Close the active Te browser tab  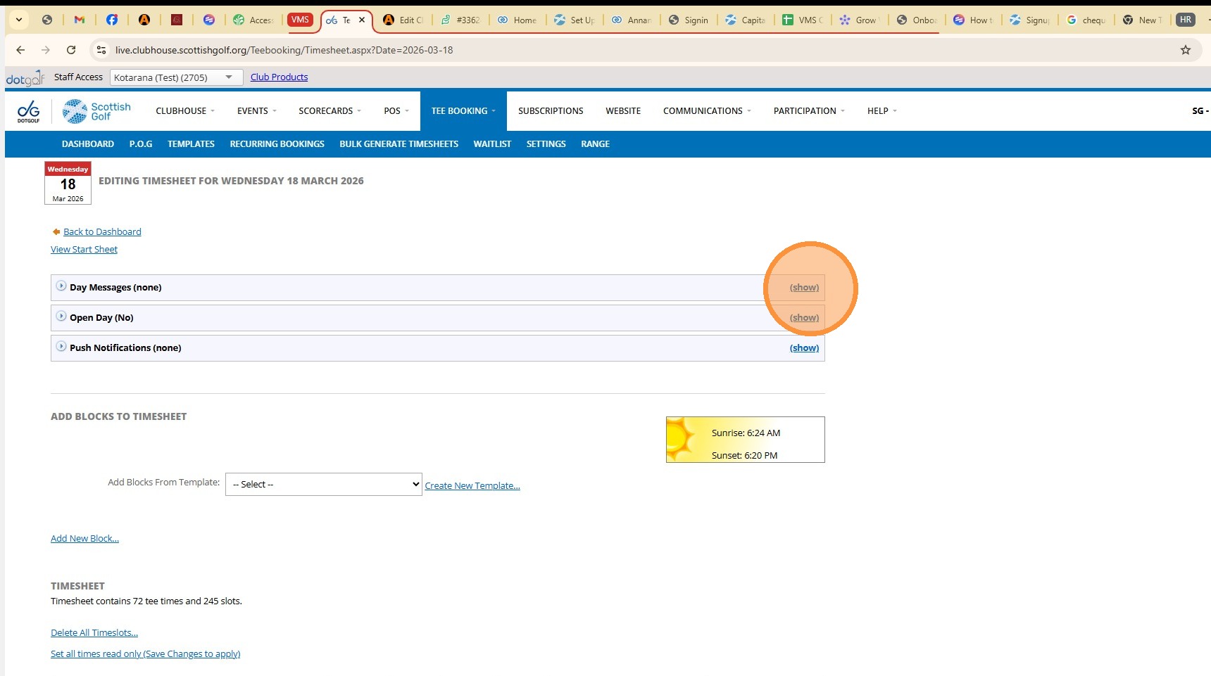click(x=362, y=20)
